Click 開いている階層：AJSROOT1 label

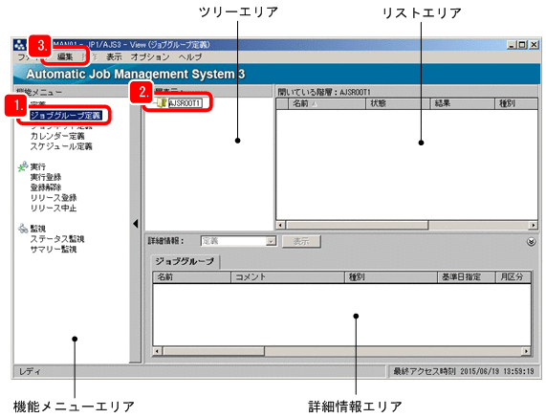(x=324, y=92)
